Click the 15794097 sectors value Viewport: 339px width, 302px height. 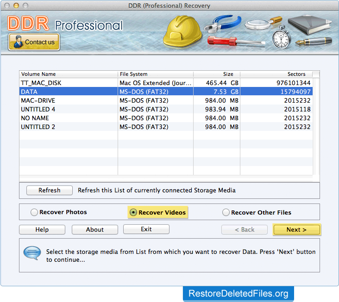coord(295,92)
